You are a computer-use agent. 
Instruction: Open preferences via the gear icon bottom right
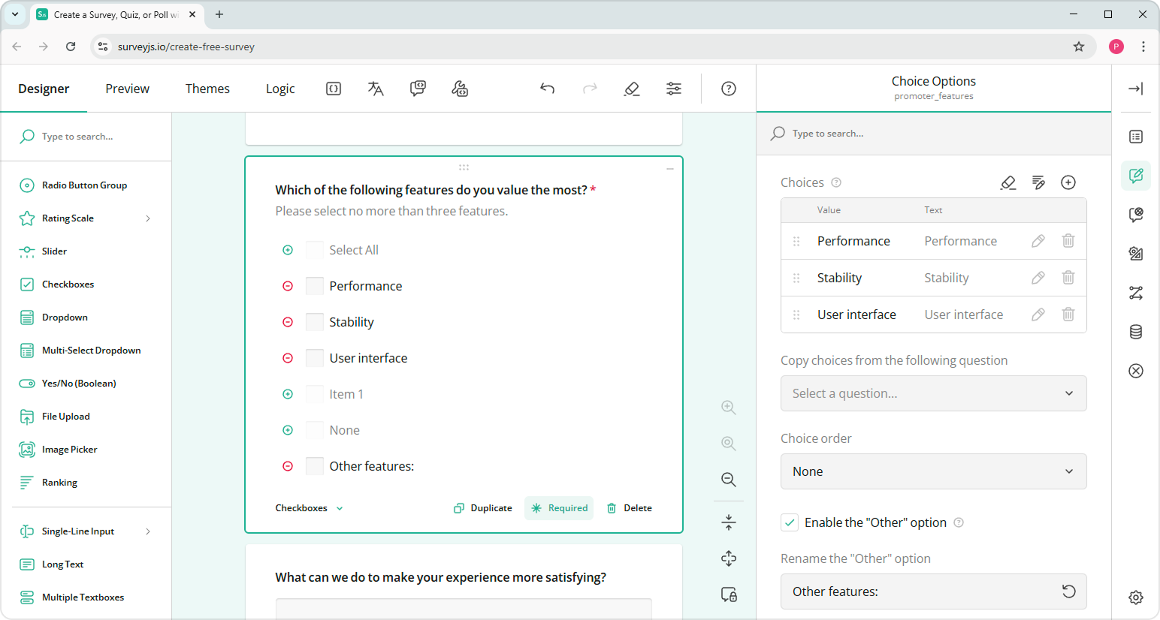coord(1135,597)
